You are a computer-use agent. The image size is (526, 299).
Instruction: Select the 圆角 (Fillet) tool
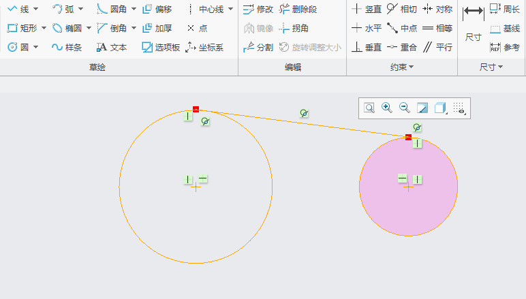click(112, 9)
